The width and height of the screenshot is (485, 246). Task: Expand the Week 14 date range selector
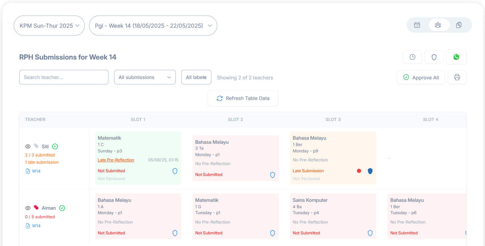coord(153,25)
